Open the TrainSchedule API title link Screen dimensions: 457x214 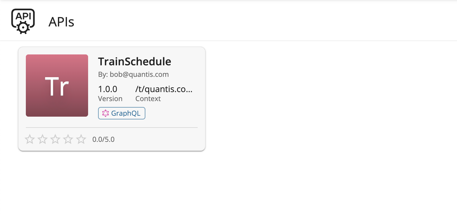pyautogui.click(x=134, y=62)
